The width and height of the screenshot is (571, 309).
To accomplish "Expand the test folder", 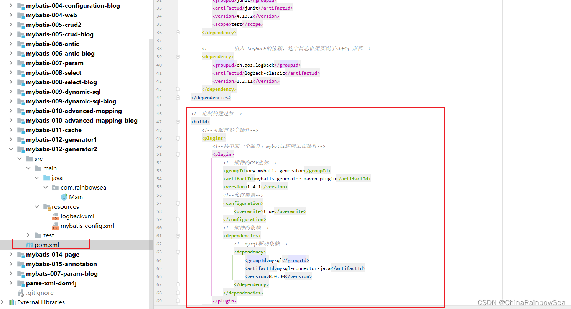I will [28, 235].
